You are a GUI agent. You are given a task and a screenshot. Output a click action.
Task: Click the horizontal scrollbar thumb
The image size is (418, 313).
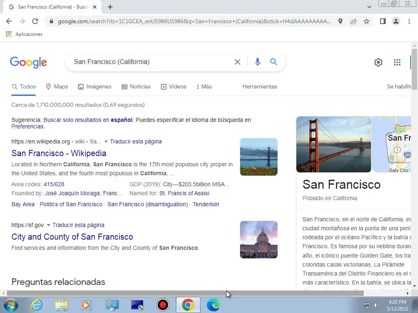pyautogui.click(x=185, y=293)
